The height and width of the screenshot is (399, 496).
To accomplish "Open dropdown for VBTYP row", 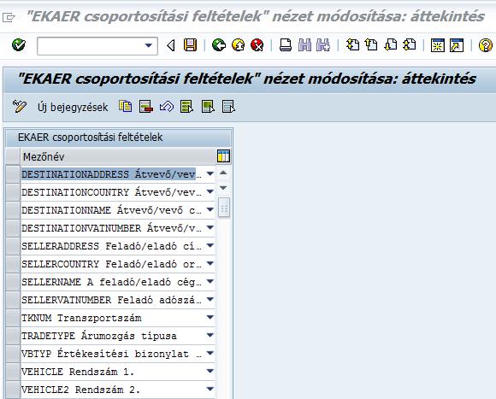I will click(x=210, y=354).
